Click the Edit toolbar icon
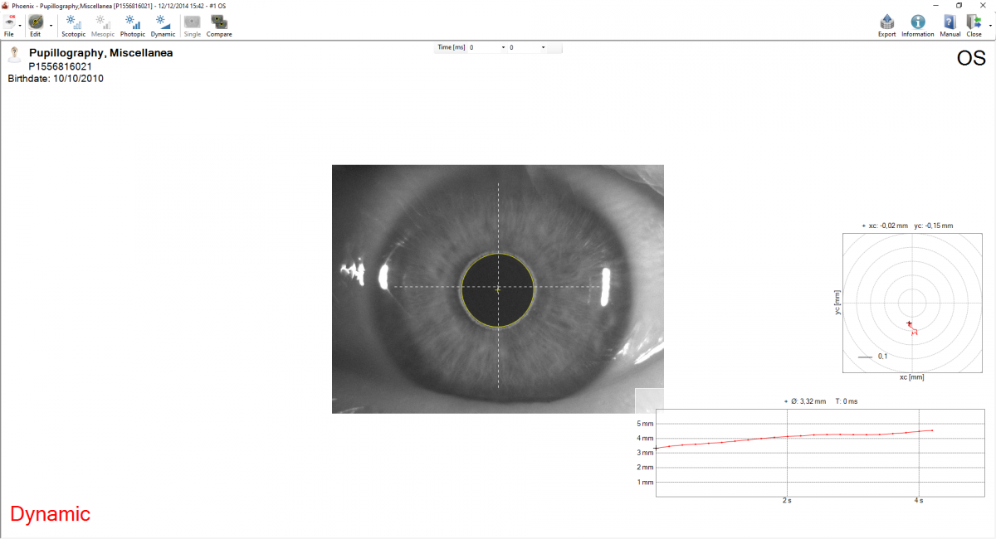Screen dimensions: 996x539 coord(36,22)
